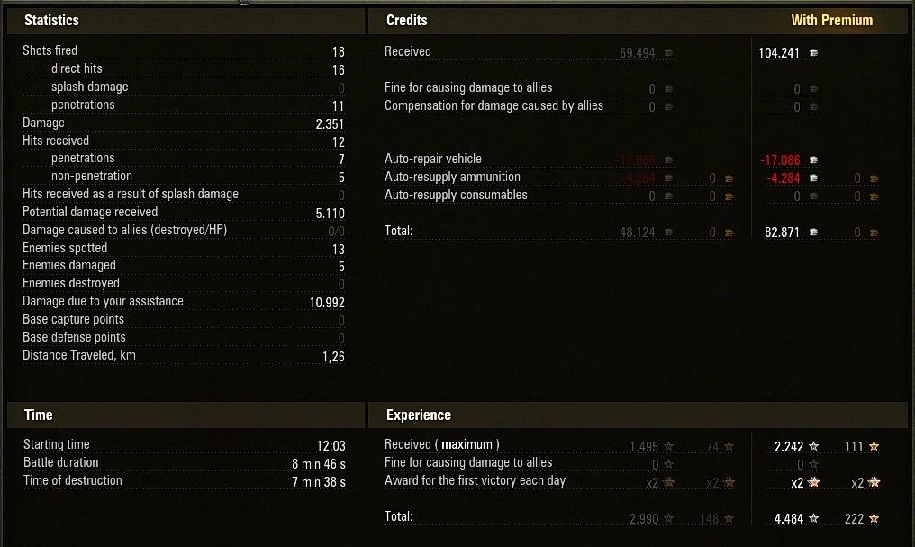Click the gold icon in premium Total row

coord(874,232)
